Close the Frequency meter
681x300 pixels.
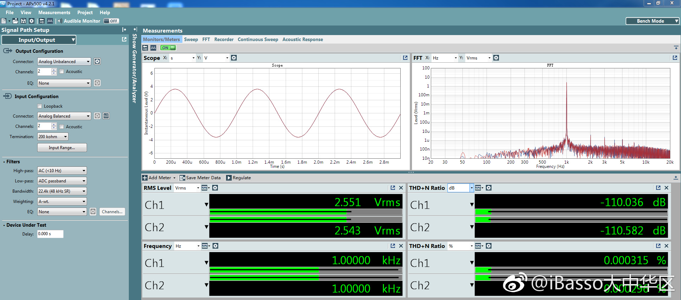(401, 246)
